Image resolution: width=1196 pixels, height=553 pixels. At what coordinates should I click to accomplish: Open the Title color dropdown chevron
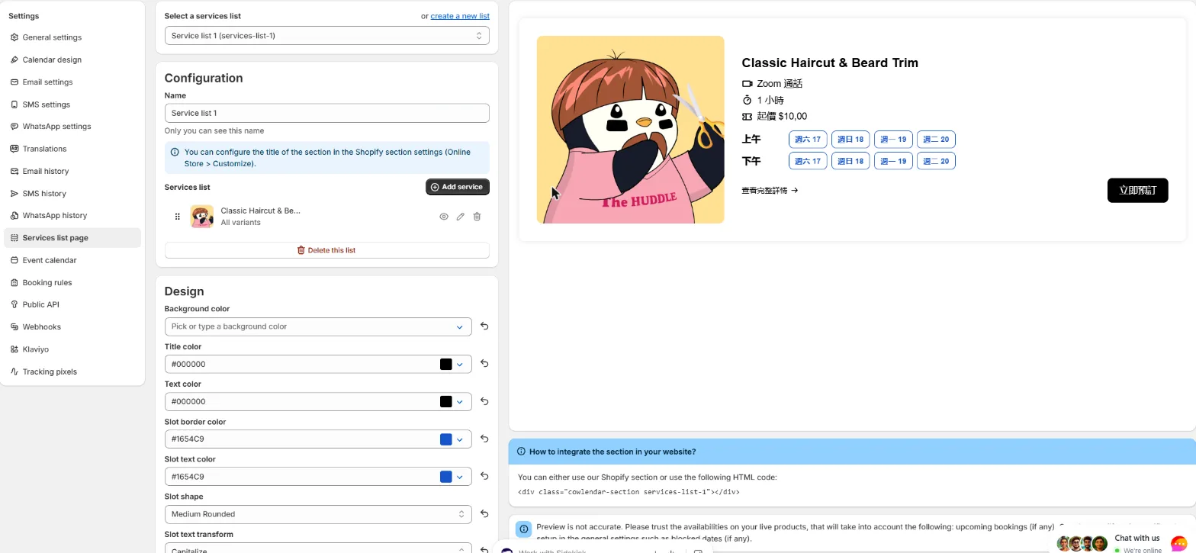click(x=460, y=365)
